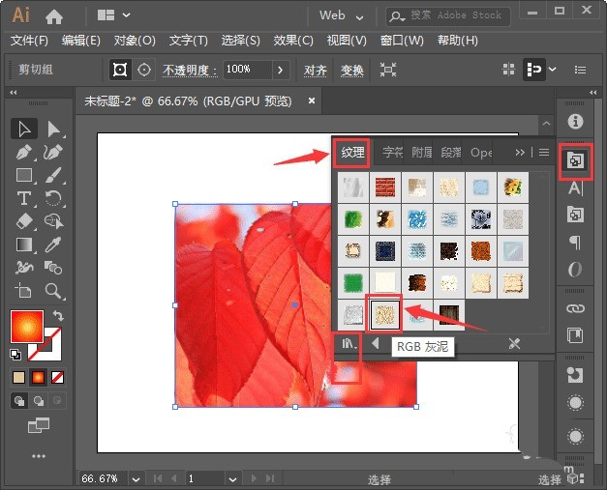Choose the Eyedropper tool

click(54, 245)
